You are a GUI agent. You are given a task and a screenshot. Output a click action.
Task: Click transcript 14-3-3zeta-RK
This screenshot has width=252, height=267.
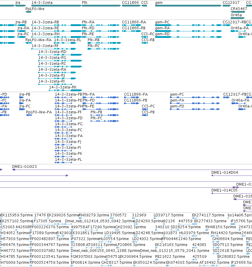point(63,87)
